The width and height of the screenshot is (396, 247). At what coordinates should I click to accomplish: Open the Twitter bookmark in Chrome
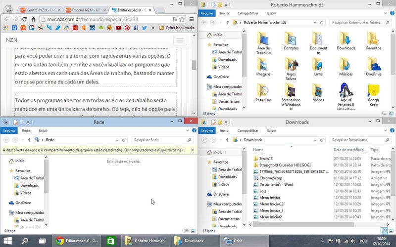pyautogui.click(x=144, y=28)
